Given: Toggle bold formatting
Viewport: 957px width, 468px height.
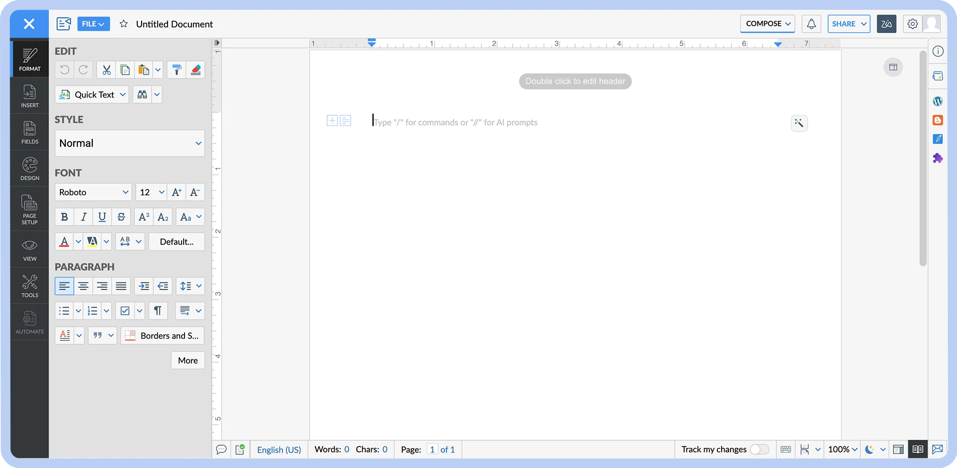Looking at the screenshot, I should 64,217.
